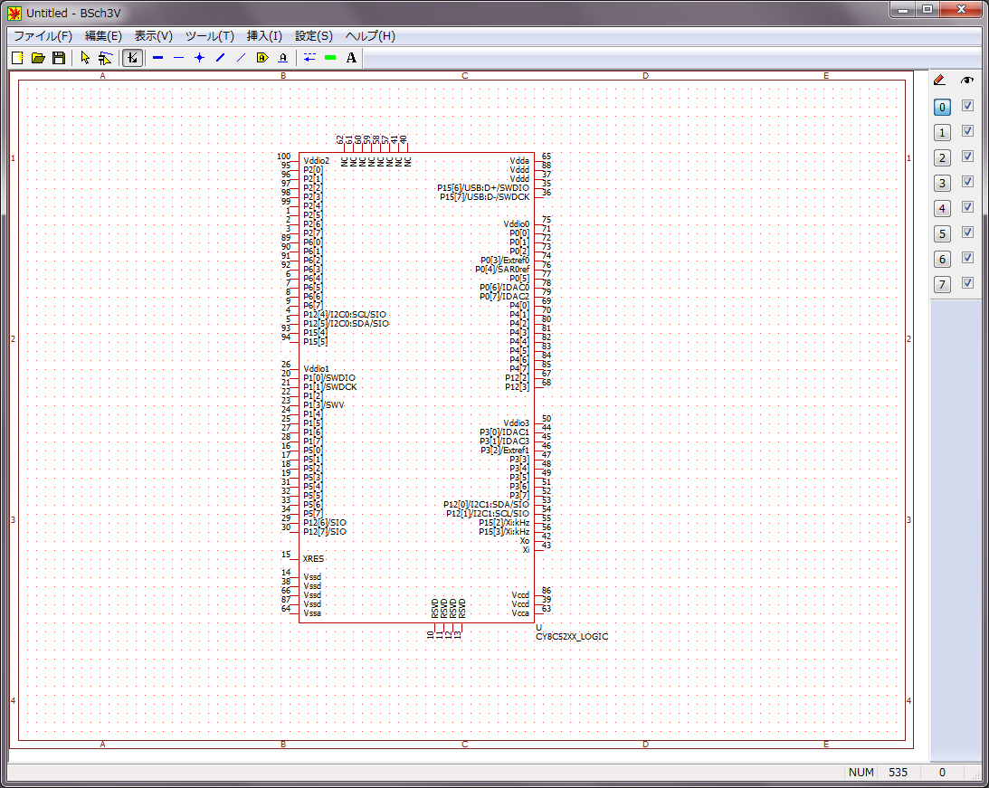Image resolution: width=989 pixels, height=788 pixels.
Task: Click the 535 coordinate value in status bar
Action: [x=899, y=773]
